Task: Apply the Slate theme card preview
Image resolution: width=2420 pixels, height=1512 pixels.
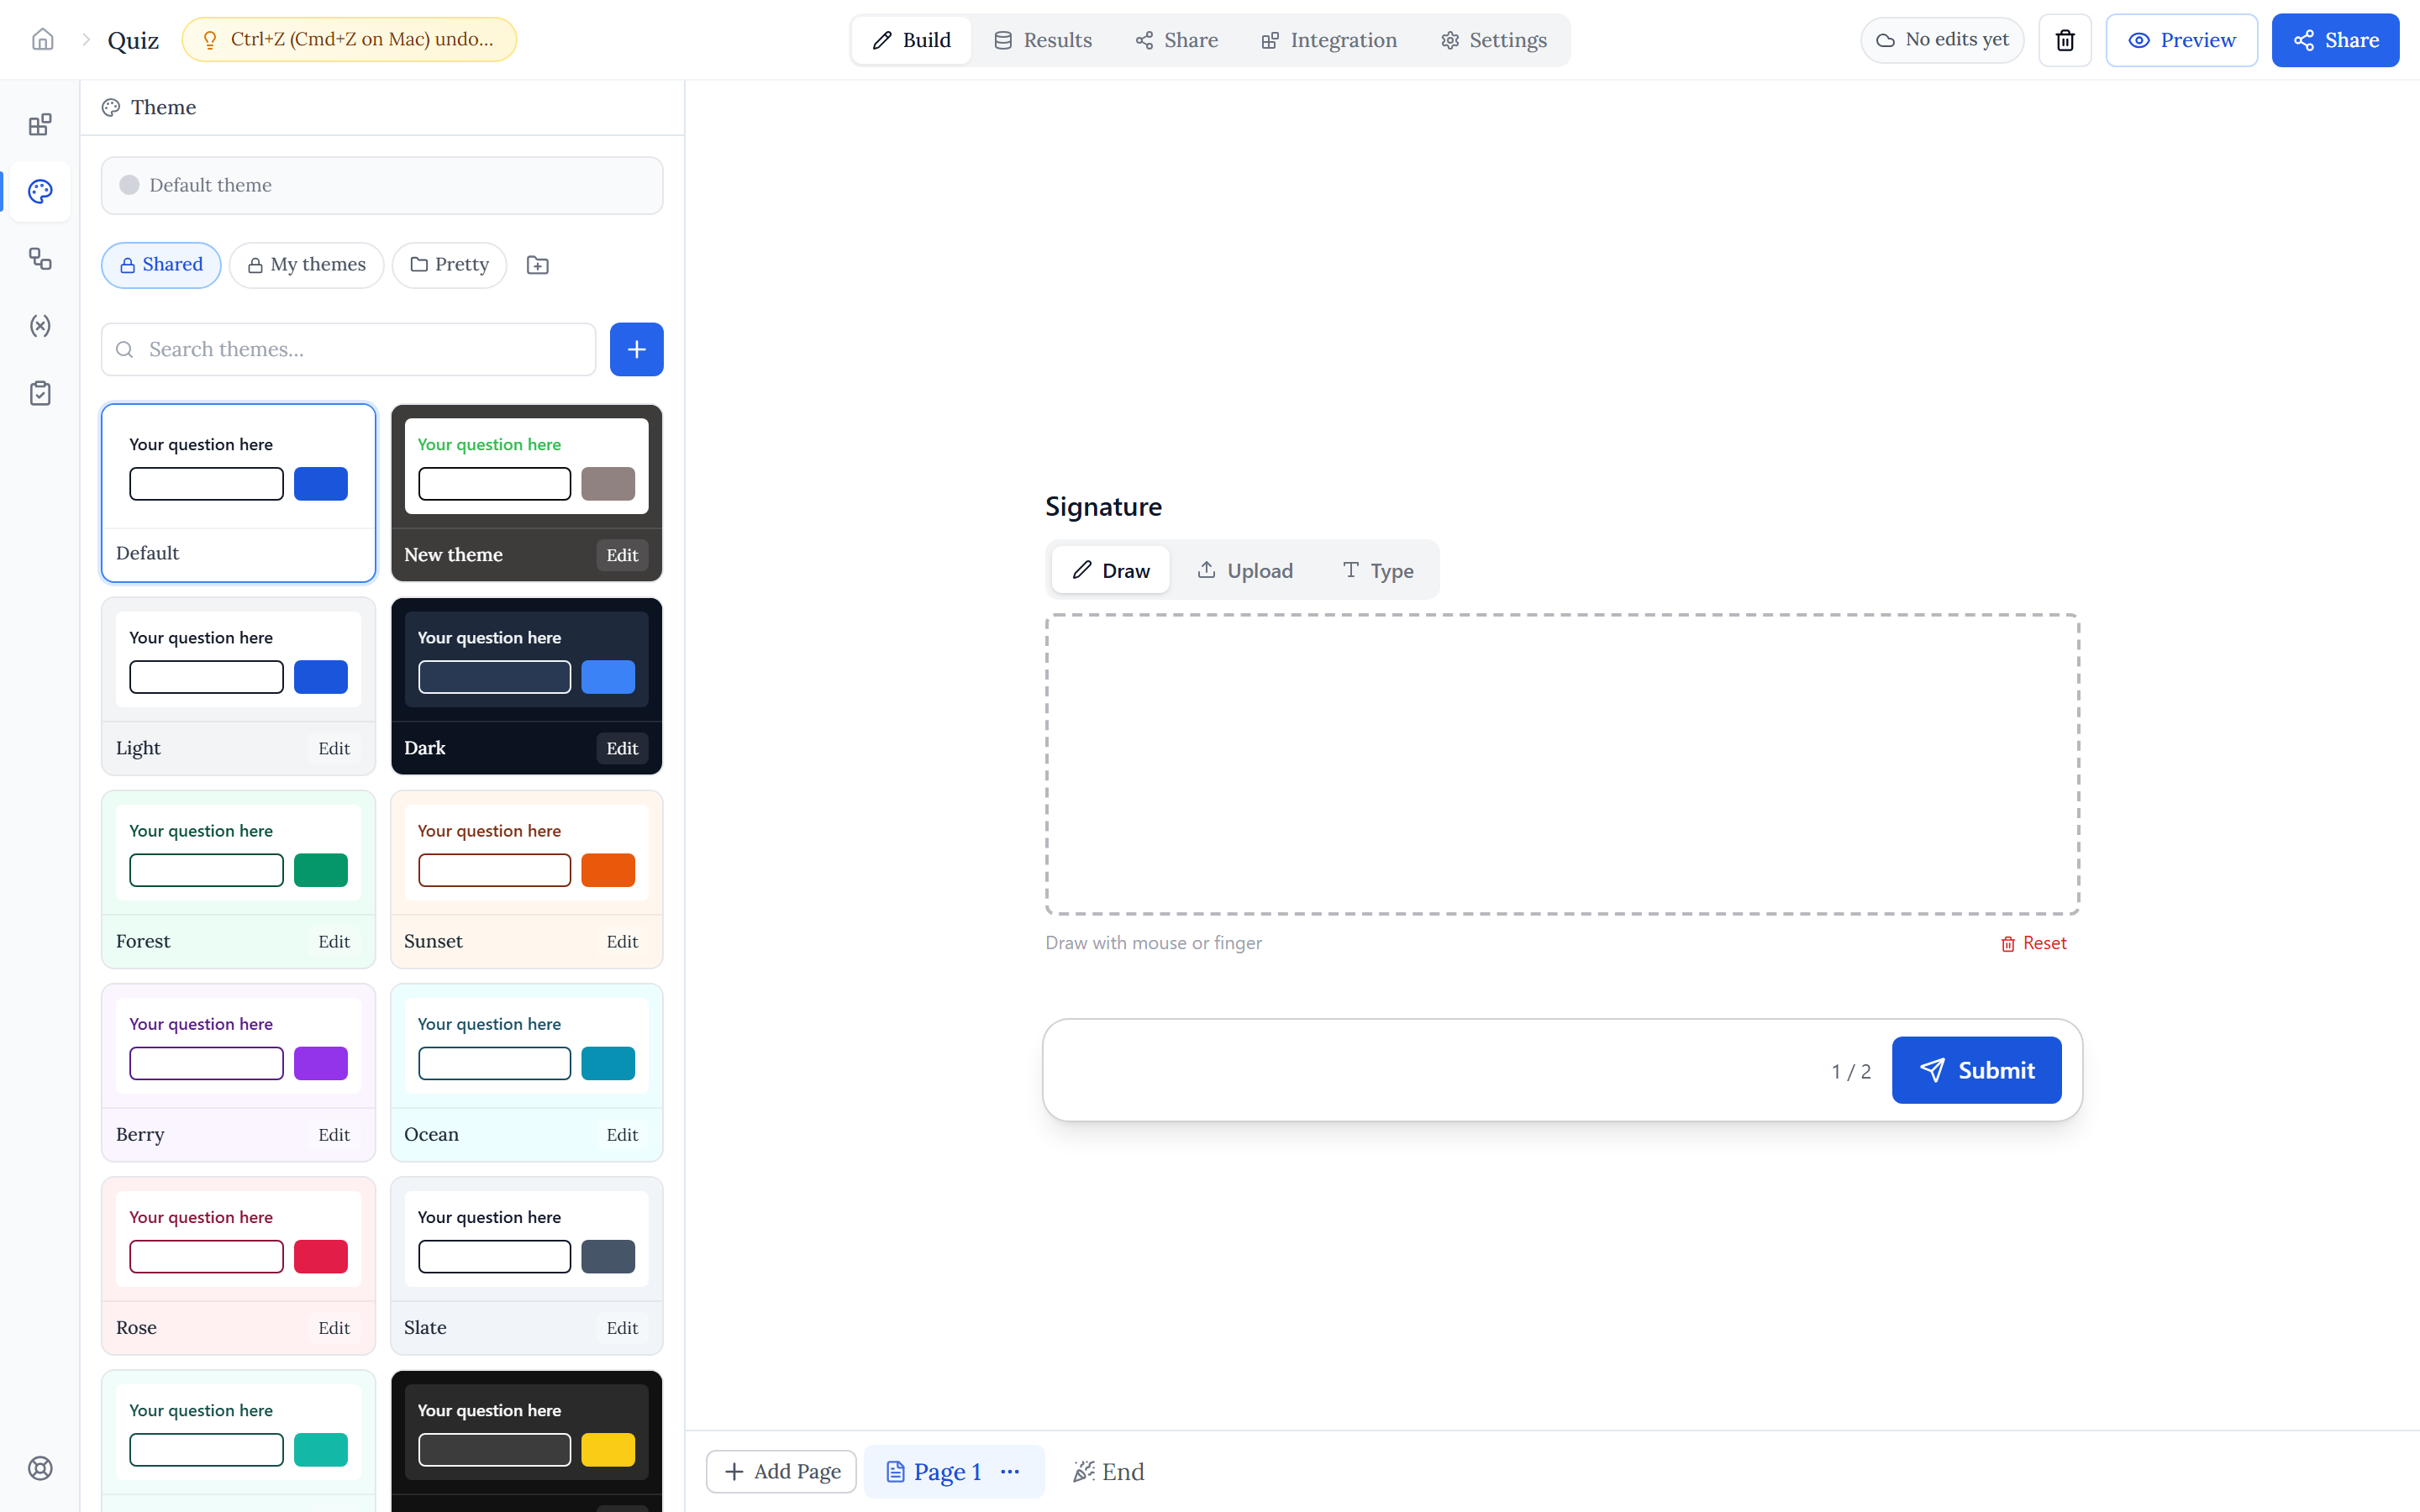Action: (527, 1238)
